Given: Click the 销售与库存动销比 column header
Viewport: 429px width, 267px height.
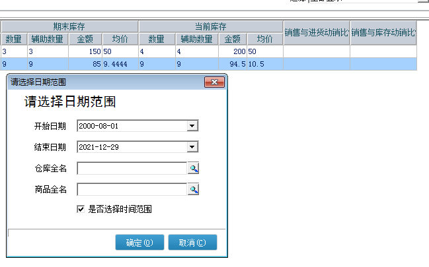Looking at the screenshot, I should click(383, 32).
